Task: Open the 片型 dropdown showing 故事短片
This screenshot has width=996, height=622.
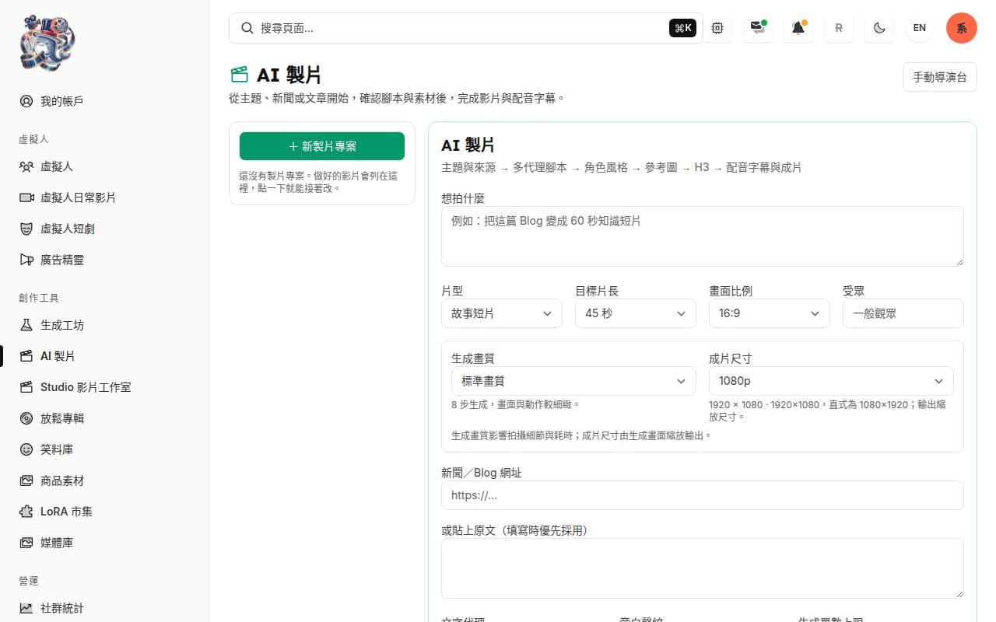Action: click(502, 313)
